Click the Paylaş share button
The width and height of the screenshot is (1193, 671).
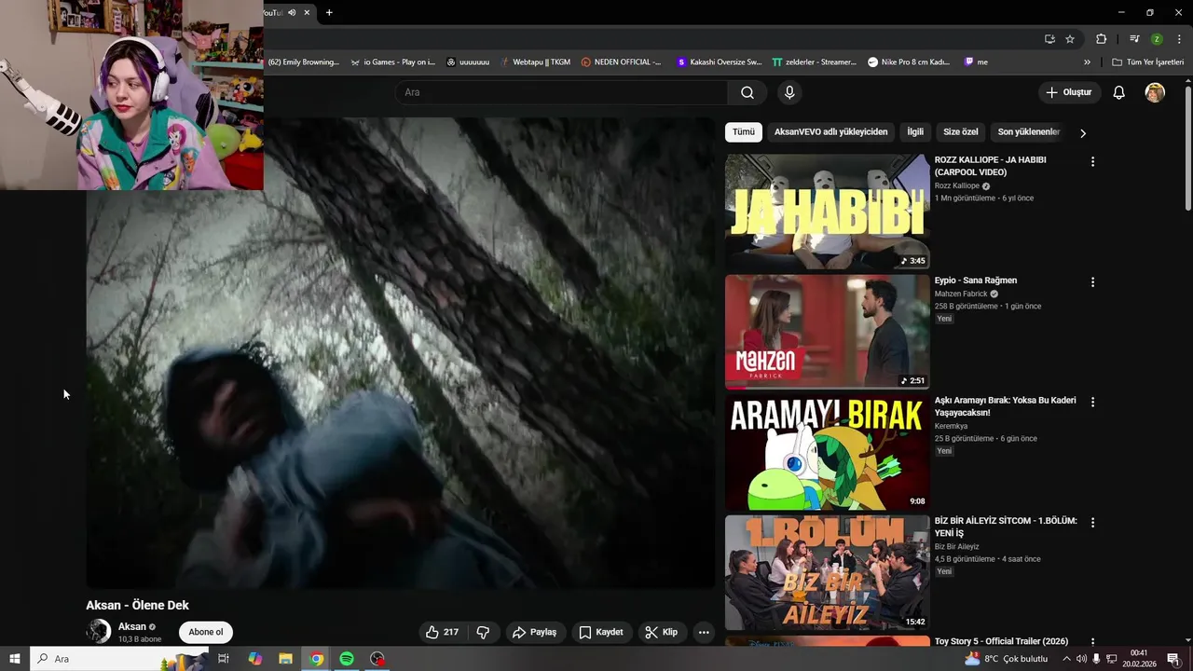tap(535, 632)
